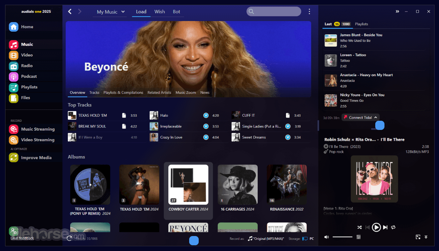Click the file icon next to CUFF IT

(x=288, y=115)
